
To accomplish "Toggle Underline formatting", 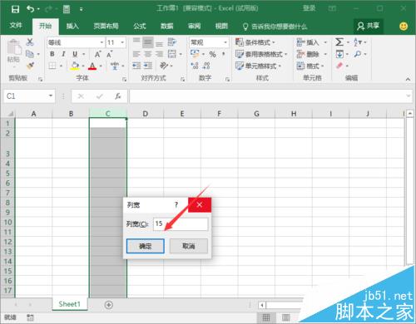I will [75, 54].
